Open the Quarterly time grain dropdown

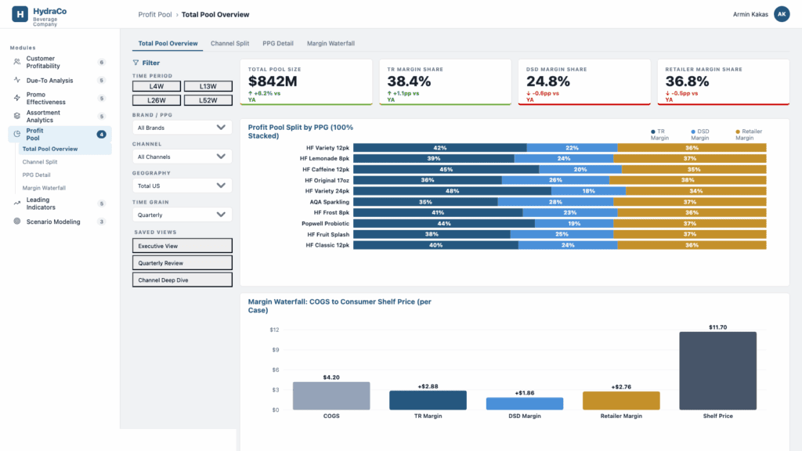182,215
